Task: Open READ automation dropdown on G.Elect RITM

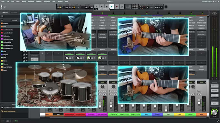Action: [x=113, y=82]
